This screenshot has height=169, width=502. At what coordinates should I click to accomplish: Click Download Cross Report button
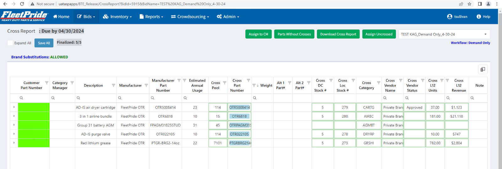pos(338,34)
